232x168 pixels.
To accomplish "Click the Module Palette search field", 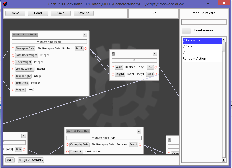I will point(204,22).
